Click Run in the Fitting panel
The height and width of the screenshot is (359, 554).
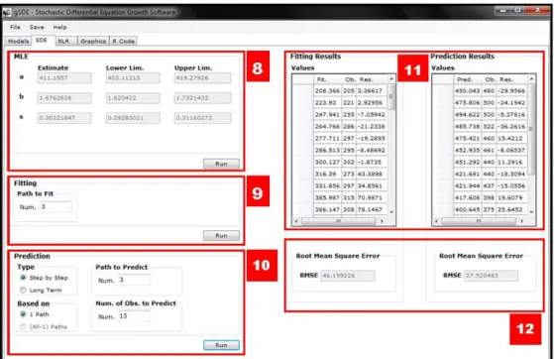pos(221,236)
